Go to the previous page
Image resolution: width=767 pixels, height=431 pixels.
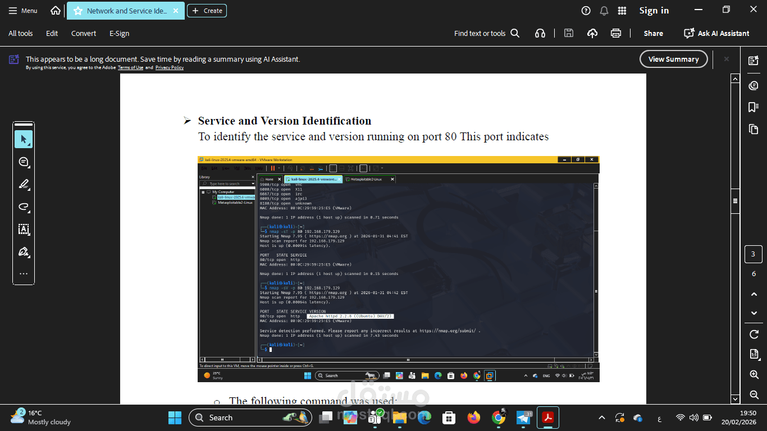click(754, 294)
